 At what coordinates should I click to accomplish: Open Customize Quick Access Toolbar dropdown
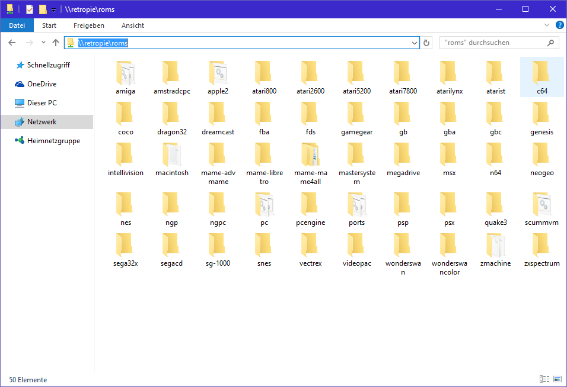click(x=53, y=10)
